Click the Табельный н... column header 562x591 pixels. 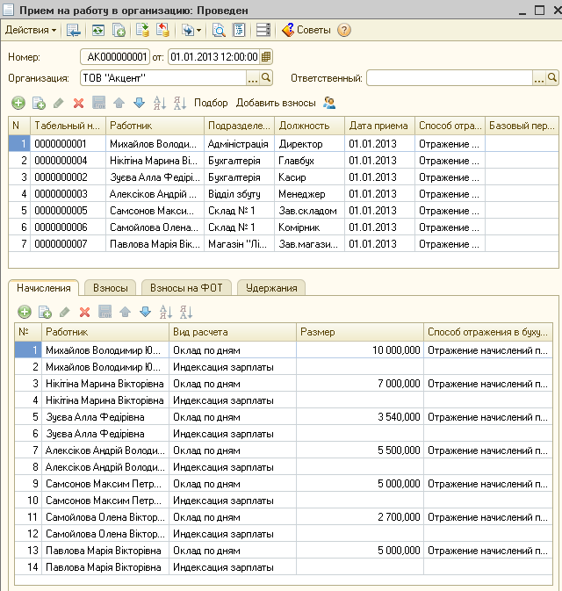(x=68, y=126)
